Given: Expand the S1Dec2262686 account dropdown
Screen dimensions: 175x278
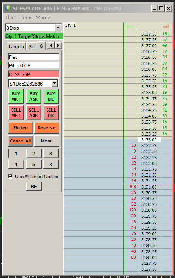Looking at the screenshot, I should [55, 83].
